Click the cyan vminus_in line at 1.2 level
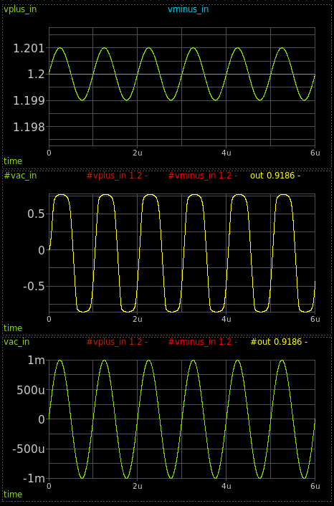334x506 pixels. 181,75
